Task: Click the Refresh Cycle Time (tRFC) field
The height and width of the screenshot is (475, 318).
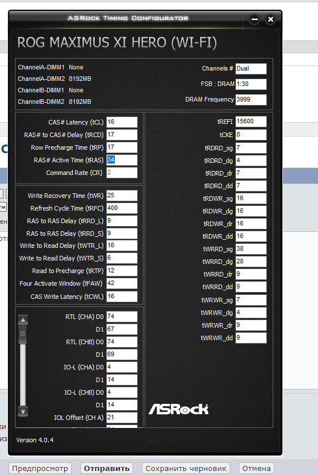Action: pos(122,208)
